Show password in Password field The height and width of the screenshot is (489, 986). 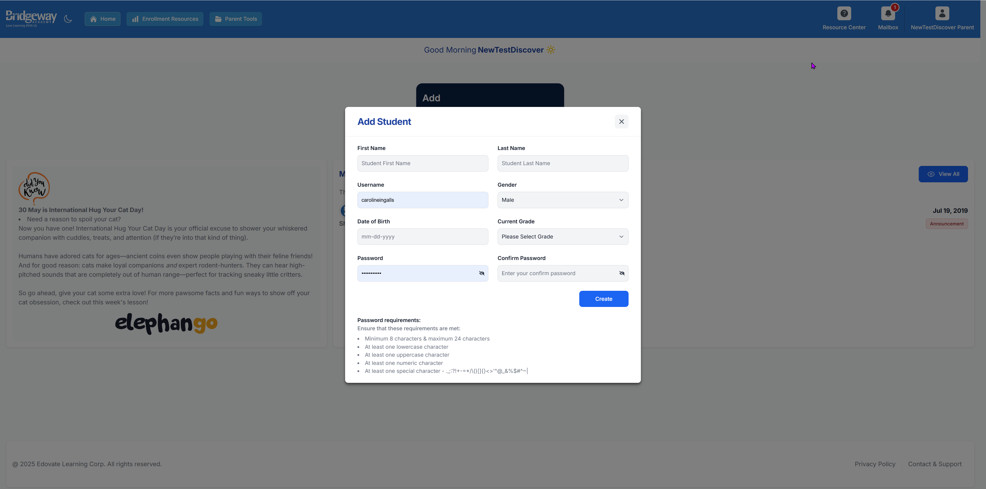tap(481, 273)
